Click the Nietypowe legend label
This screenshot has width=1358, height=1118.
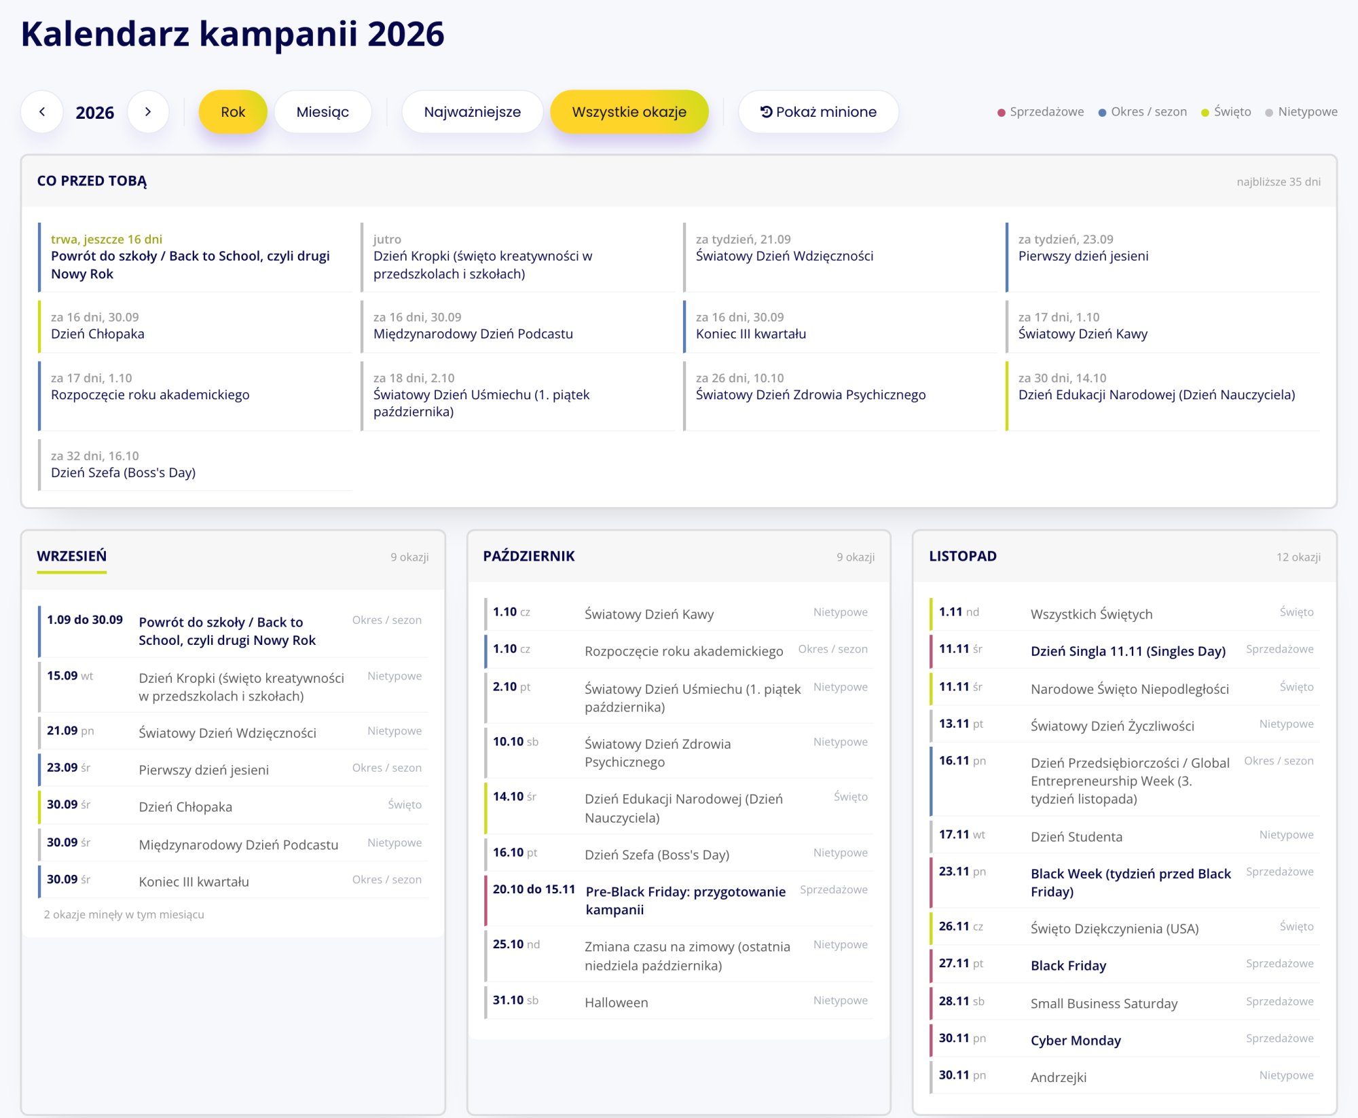point(1308,112)
